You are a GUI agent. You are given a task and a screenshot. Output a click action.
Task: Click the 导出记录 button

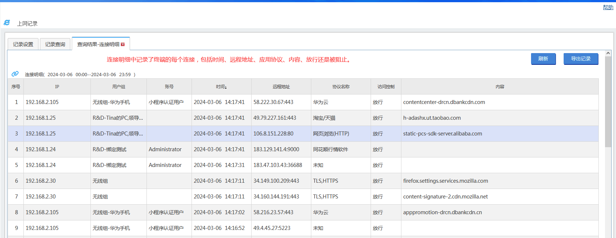click(580, 59)
